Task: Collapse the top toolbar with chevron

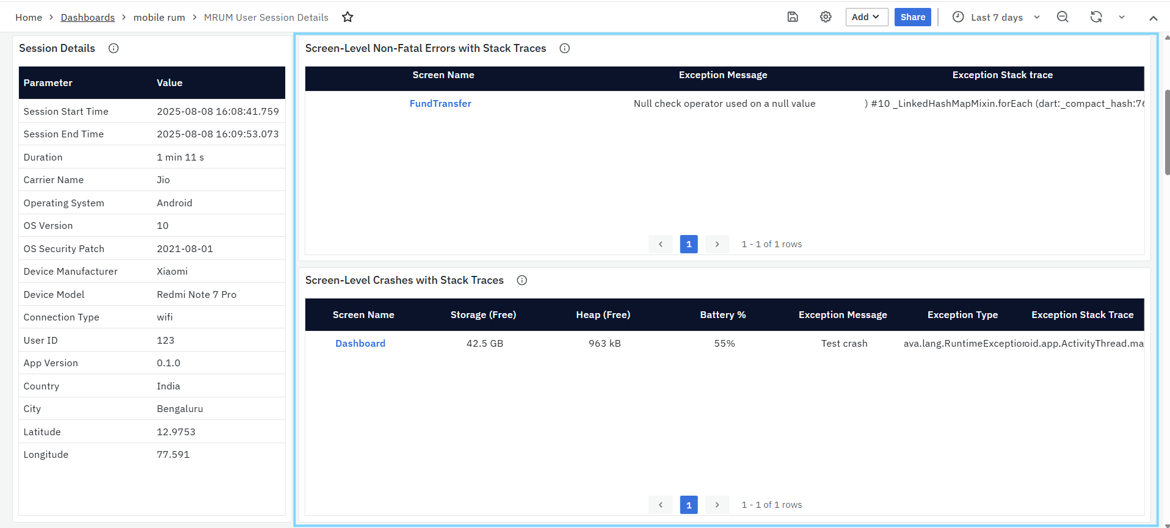Action: [1153, 18]
